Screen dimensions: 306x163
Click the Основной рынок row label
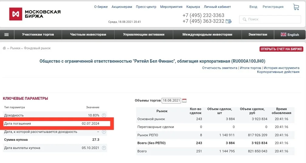151,119
